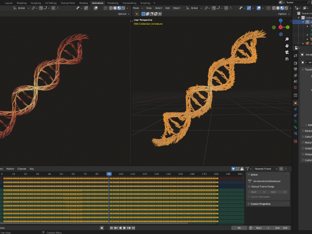Open the Channel menu in the dope sheet

pyautogui.click(x=21, y=169)
